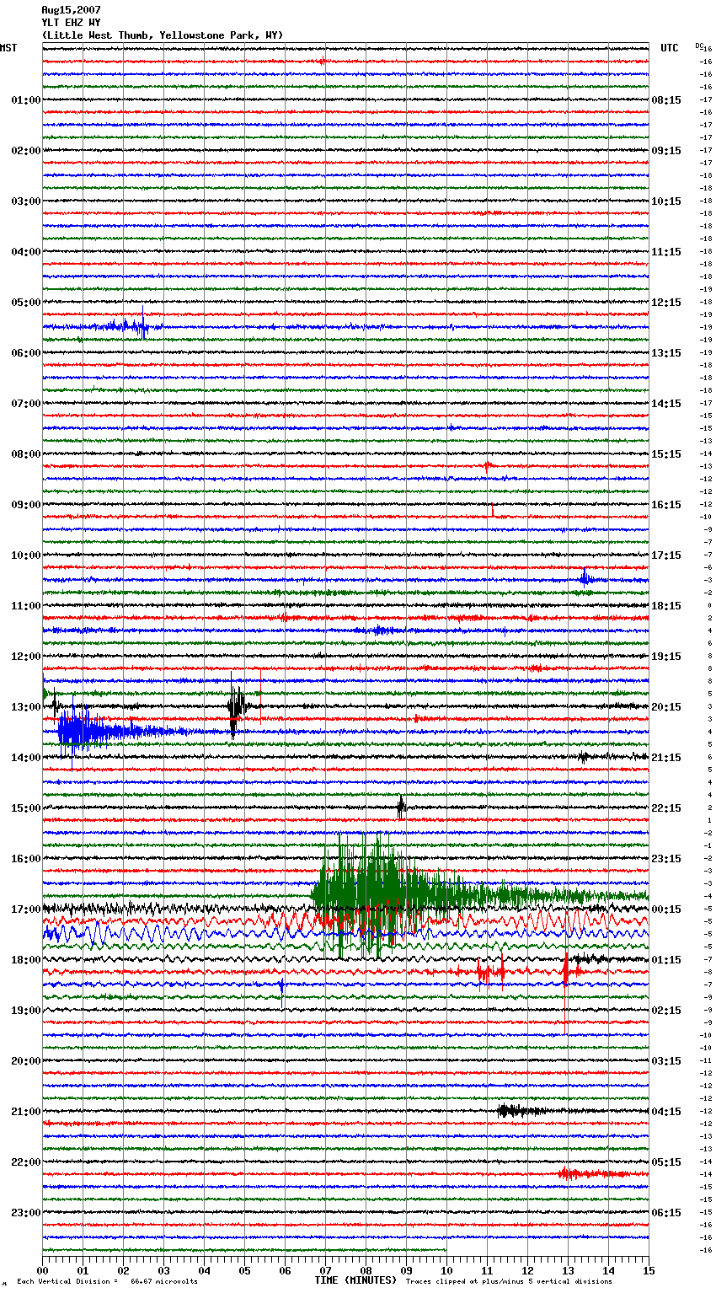Select the minute-axis tick label 15
Image resolution: width=716 pixels, height=1293 pixels.
pos(649,1271)
